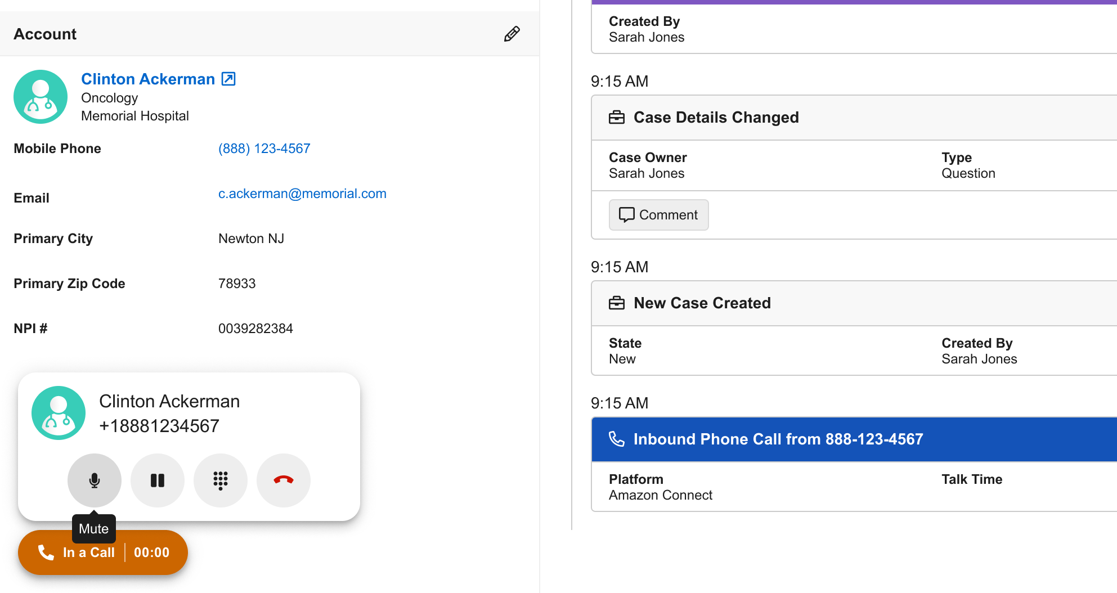This screenshot has width=1117, height=593.
Task: Select the Case Details Changed timeline entry
Action: (x=716, y=118)
